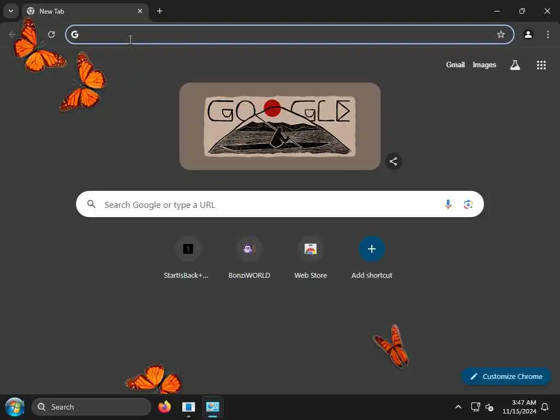Share the Google Doodle

coord(393,161)
